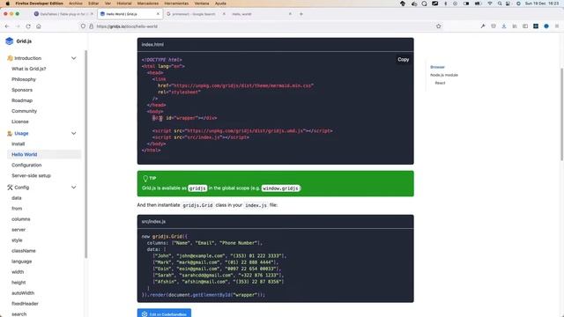Screen dimensions: 564x317
Task: Toggle browser sidebar panel icon
Action: 525,26
